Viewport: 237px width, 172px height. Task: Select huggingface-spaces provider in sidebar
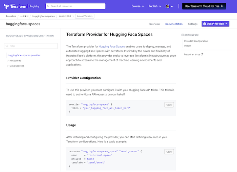coord(24,55)
